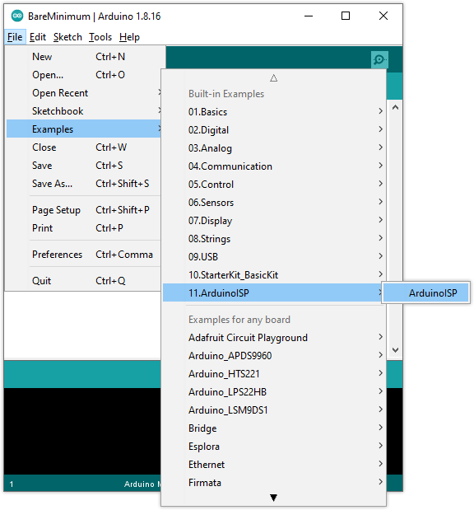This screenshot has width=474, height=510.
Task: Expand the 03.Analog examples submenu
Action: point(273,148)
